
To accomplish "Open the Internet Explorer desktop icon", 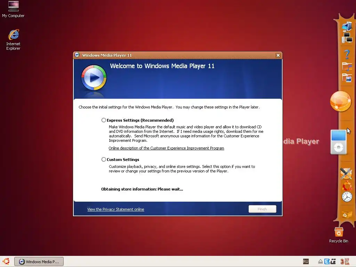I will [13, 40].
